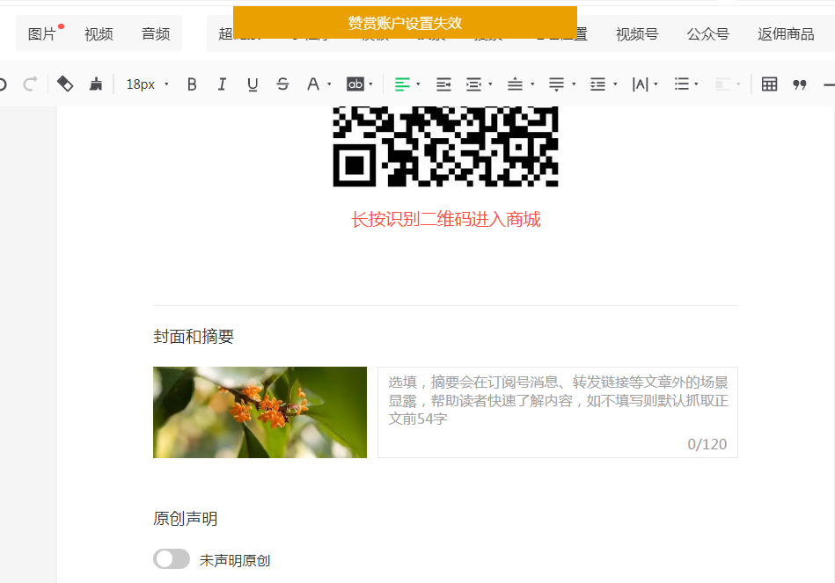Viewport: 835px width, 583px height.
Task: Apply text background highlight ab icon
Action: (355, 84)
